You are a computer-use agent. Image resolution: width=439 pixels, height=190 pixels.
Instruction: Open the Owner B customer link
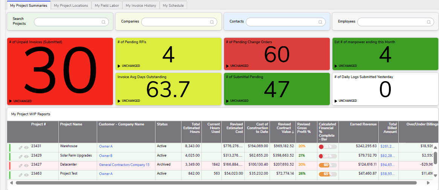[x=106, y=155]
